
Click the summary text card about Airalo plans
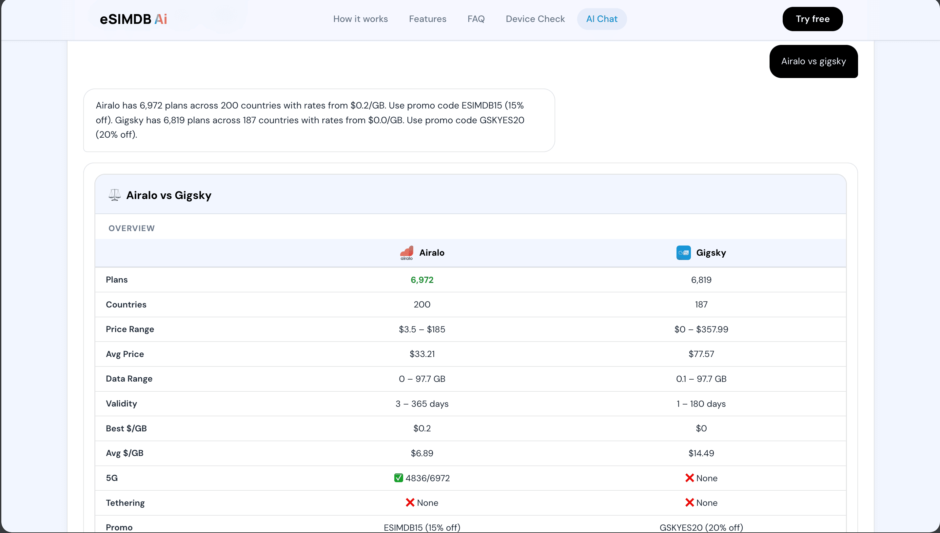[318, 120]
